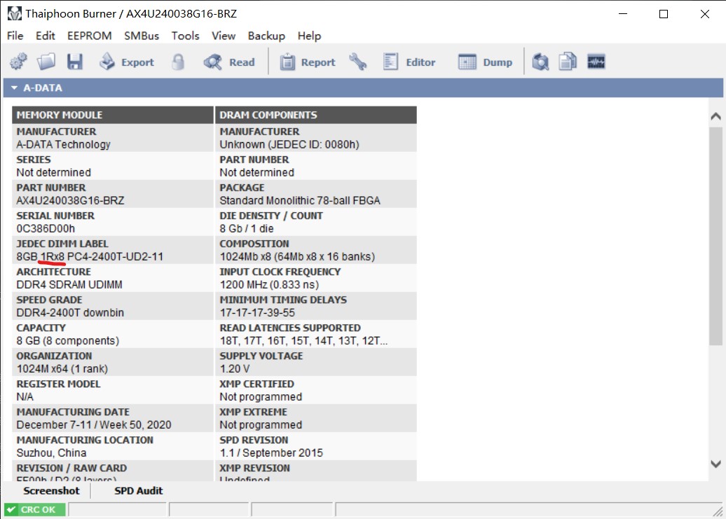Click the Report toolbar button
This screenshot has width=726, height=519.
coord(308,62)
